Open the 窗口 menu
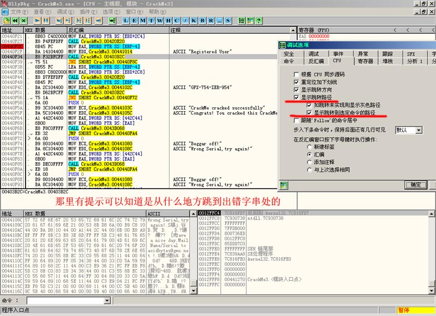Screen dimensions: 436x316 click(x=135, y=11)
